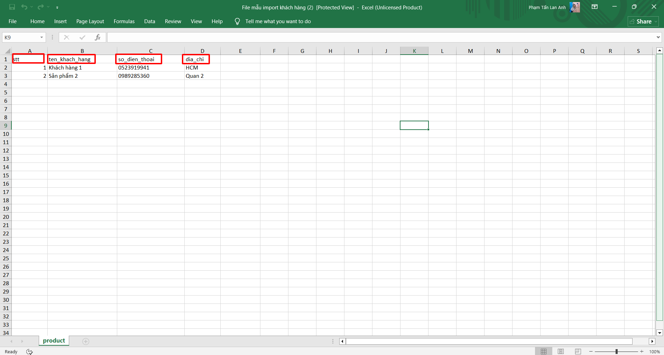Open Customize Quick Access Toolbar dropdown
This screenshot has width=664, height=355.
(x=57, y=7)
